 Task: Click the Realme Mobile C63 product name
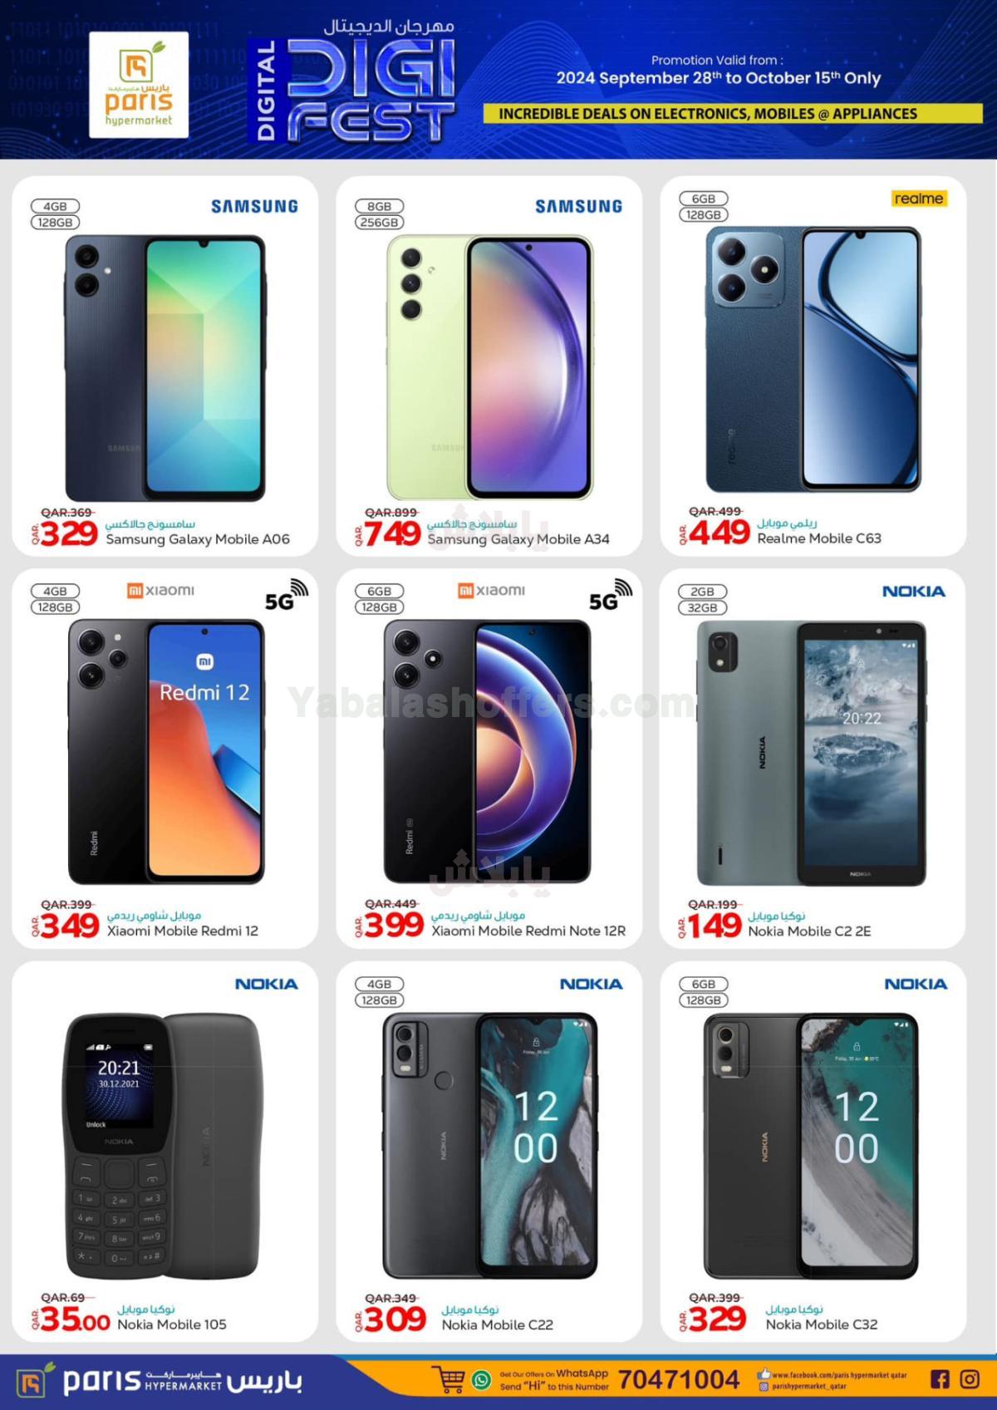819,538
